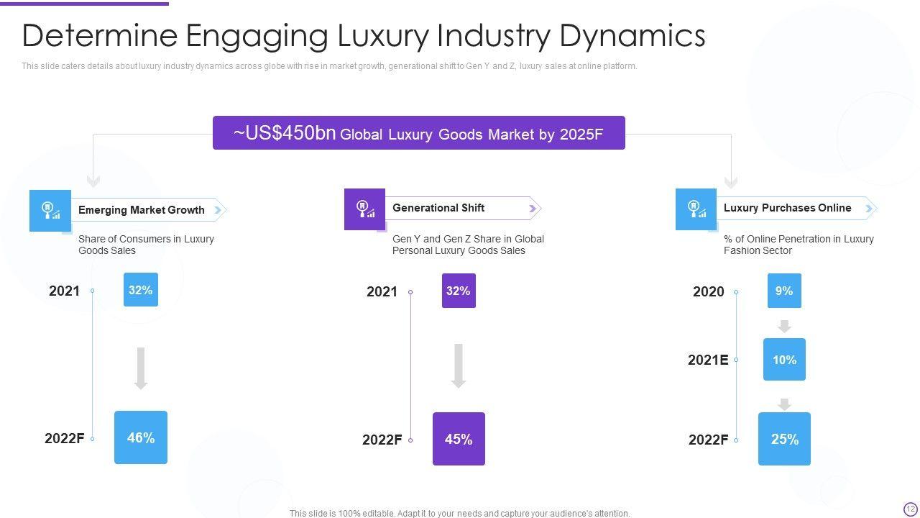The width and height of the screenshot is (920, 518).
Task: Click the page number 12 badge
Action: pos(911,509)
